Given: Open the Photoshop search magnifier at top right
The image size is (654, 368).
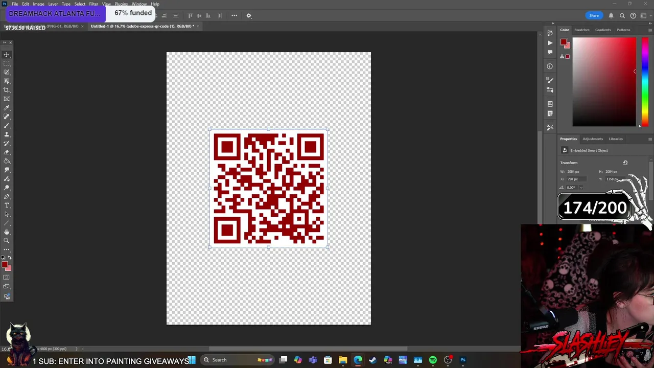Looking at the screenshot, I should (622, 15).
